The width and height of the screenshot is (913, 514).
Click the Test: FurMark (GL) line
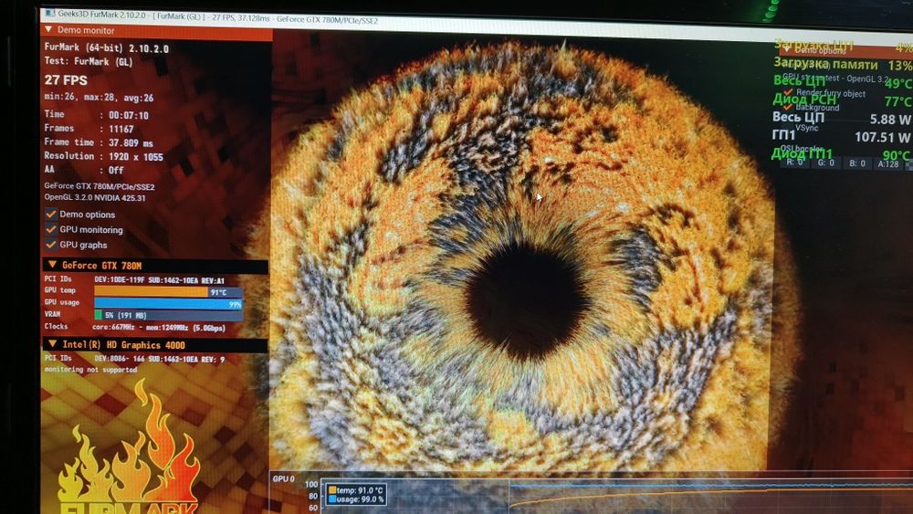pyautogui.click(x=89, y=61)
